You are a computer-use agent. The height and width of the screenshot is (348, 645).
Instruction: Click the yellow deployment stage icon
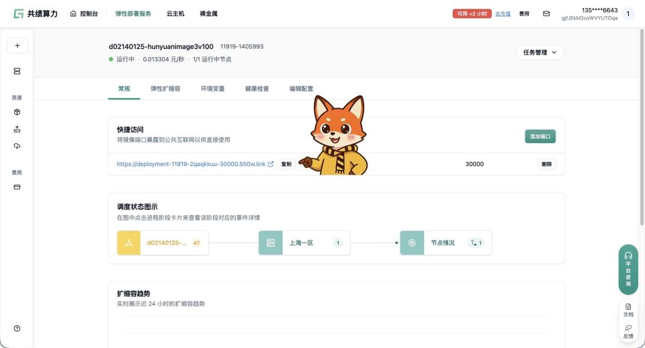click(x=129, y=243)
